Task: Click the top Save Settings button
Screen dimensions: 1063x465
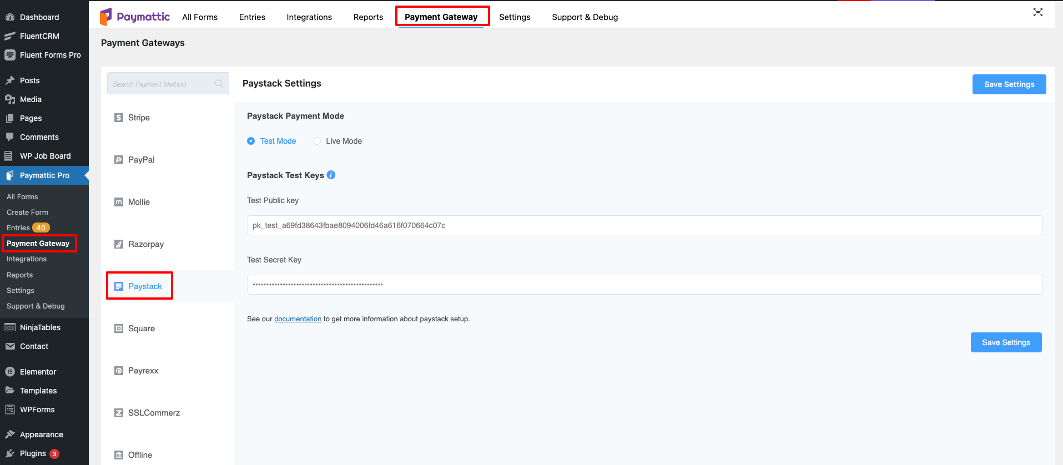Action: (1009, 84)
